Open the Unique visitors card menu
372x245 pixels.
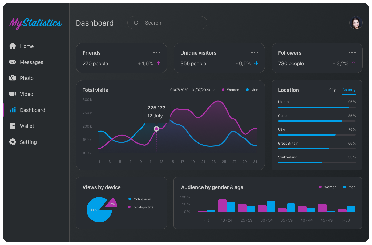254,52
